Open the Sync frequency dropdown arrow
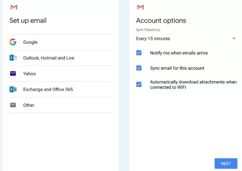This screenshot has width=242, height=171. click(234, 38)
